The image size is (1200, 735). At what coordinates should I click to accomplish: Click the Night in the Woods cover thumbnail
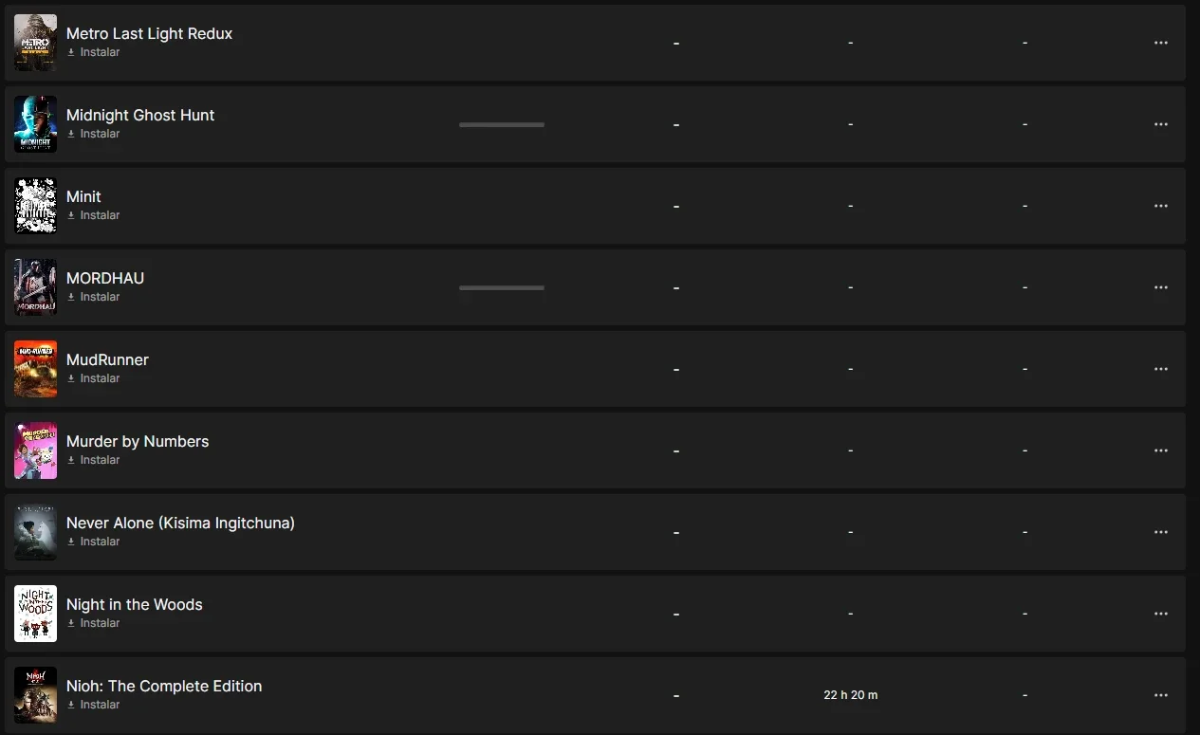(35, 614)
